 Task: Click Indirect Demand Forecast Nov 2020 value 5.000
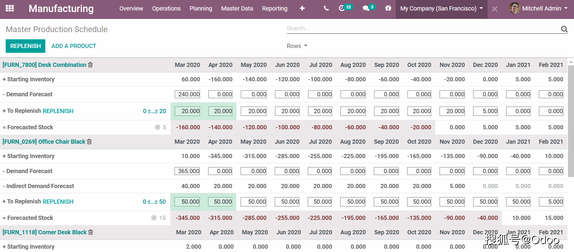tap(457, 186)
